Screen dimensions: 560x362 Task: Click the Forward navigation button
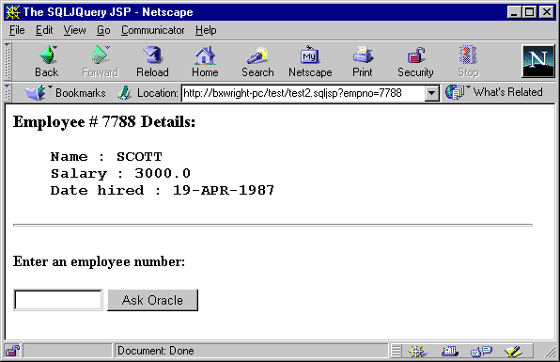[x=100, y=61]
